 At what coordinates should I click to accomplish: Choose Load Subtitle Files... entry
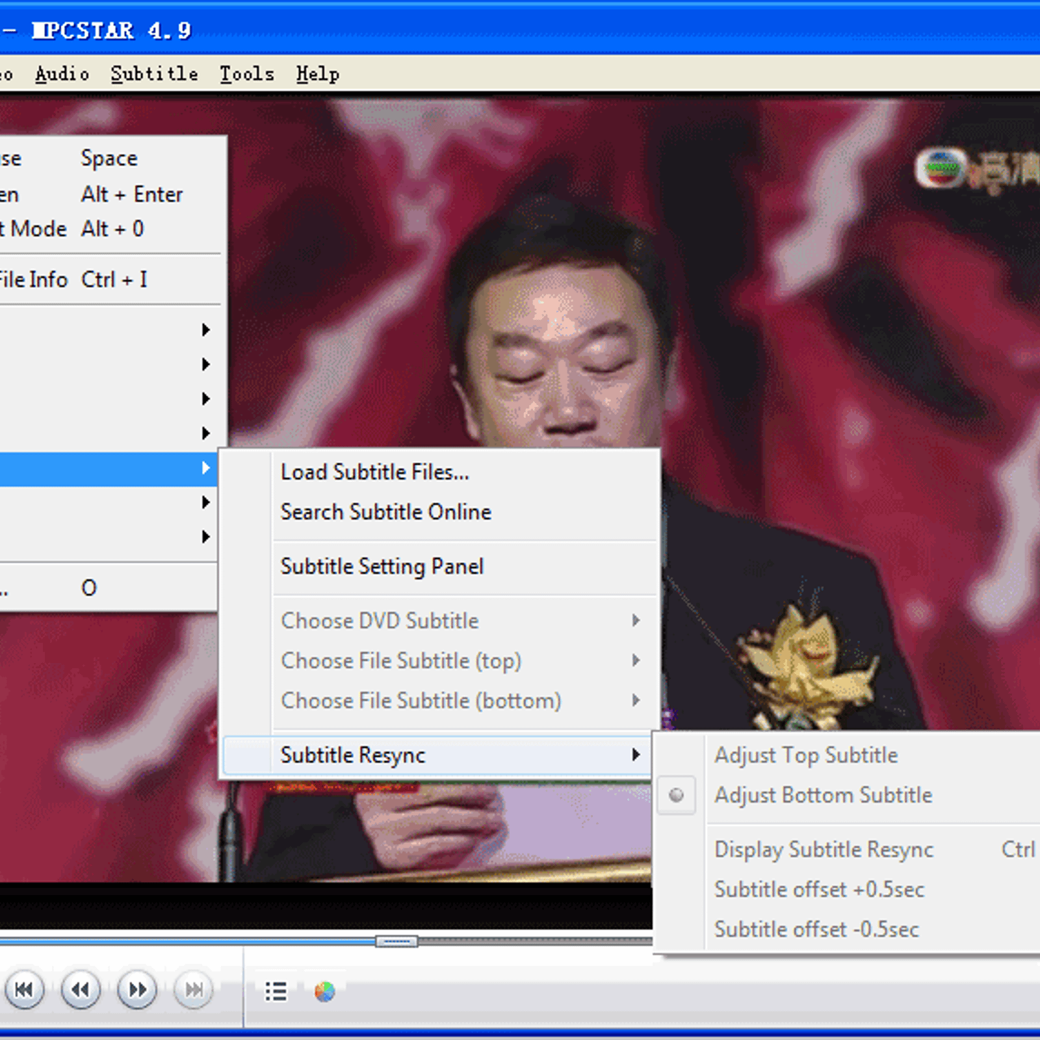tap(441, 472)
